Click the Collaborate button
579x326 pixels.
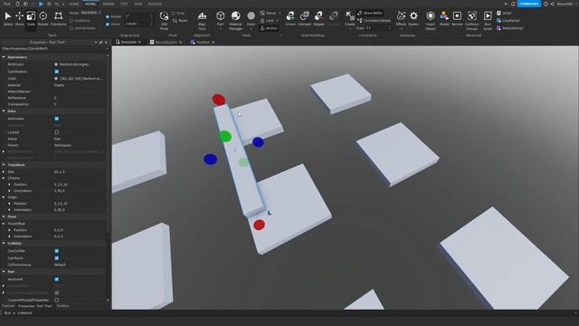(528, 4)
